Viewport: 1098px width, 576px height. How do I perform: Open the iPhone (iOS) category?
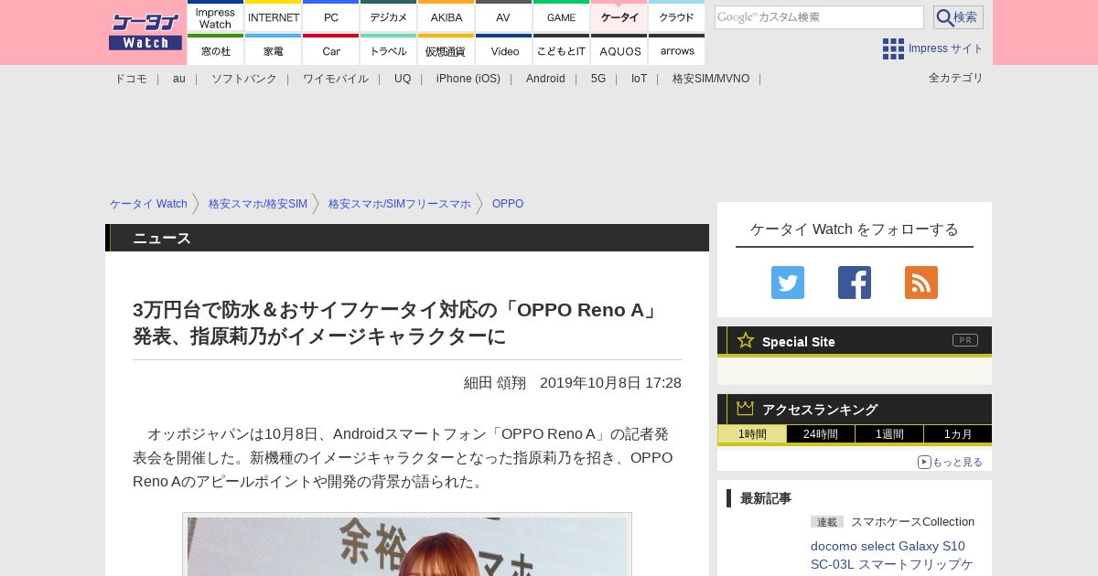point(468,79)
